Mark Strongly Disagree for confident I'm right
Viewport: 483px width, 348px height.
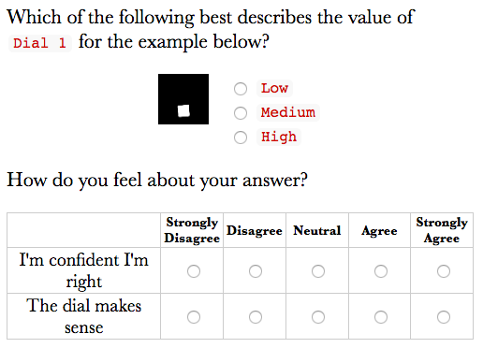[194, 271]
